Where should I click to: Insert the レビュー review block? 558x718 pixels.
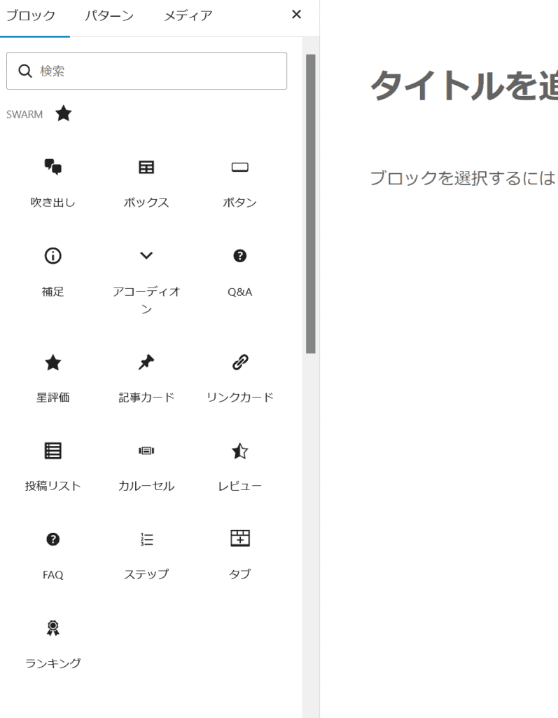(x=239, y=466)
